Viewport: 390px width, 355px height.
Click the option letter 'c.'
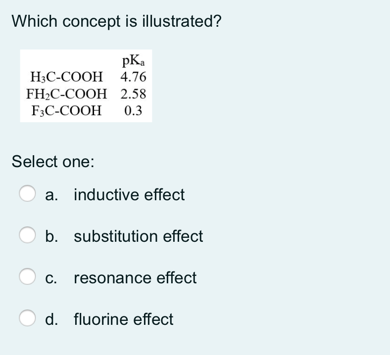pyautogui.click(x=51, y=278)
